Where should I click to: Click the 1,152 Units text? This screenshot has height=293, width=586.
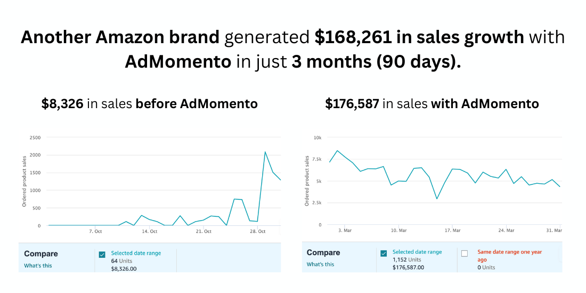[x=408, y=259]
